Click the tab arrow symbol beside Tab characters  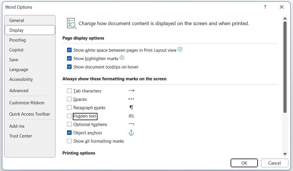[131, 91]
